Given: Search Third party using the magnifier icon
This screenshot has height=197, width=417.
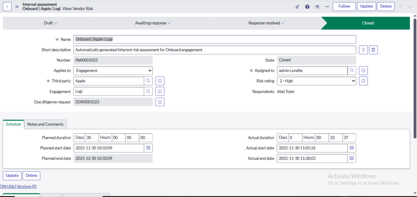Looking at the screenshot, I should click(148, 81).
